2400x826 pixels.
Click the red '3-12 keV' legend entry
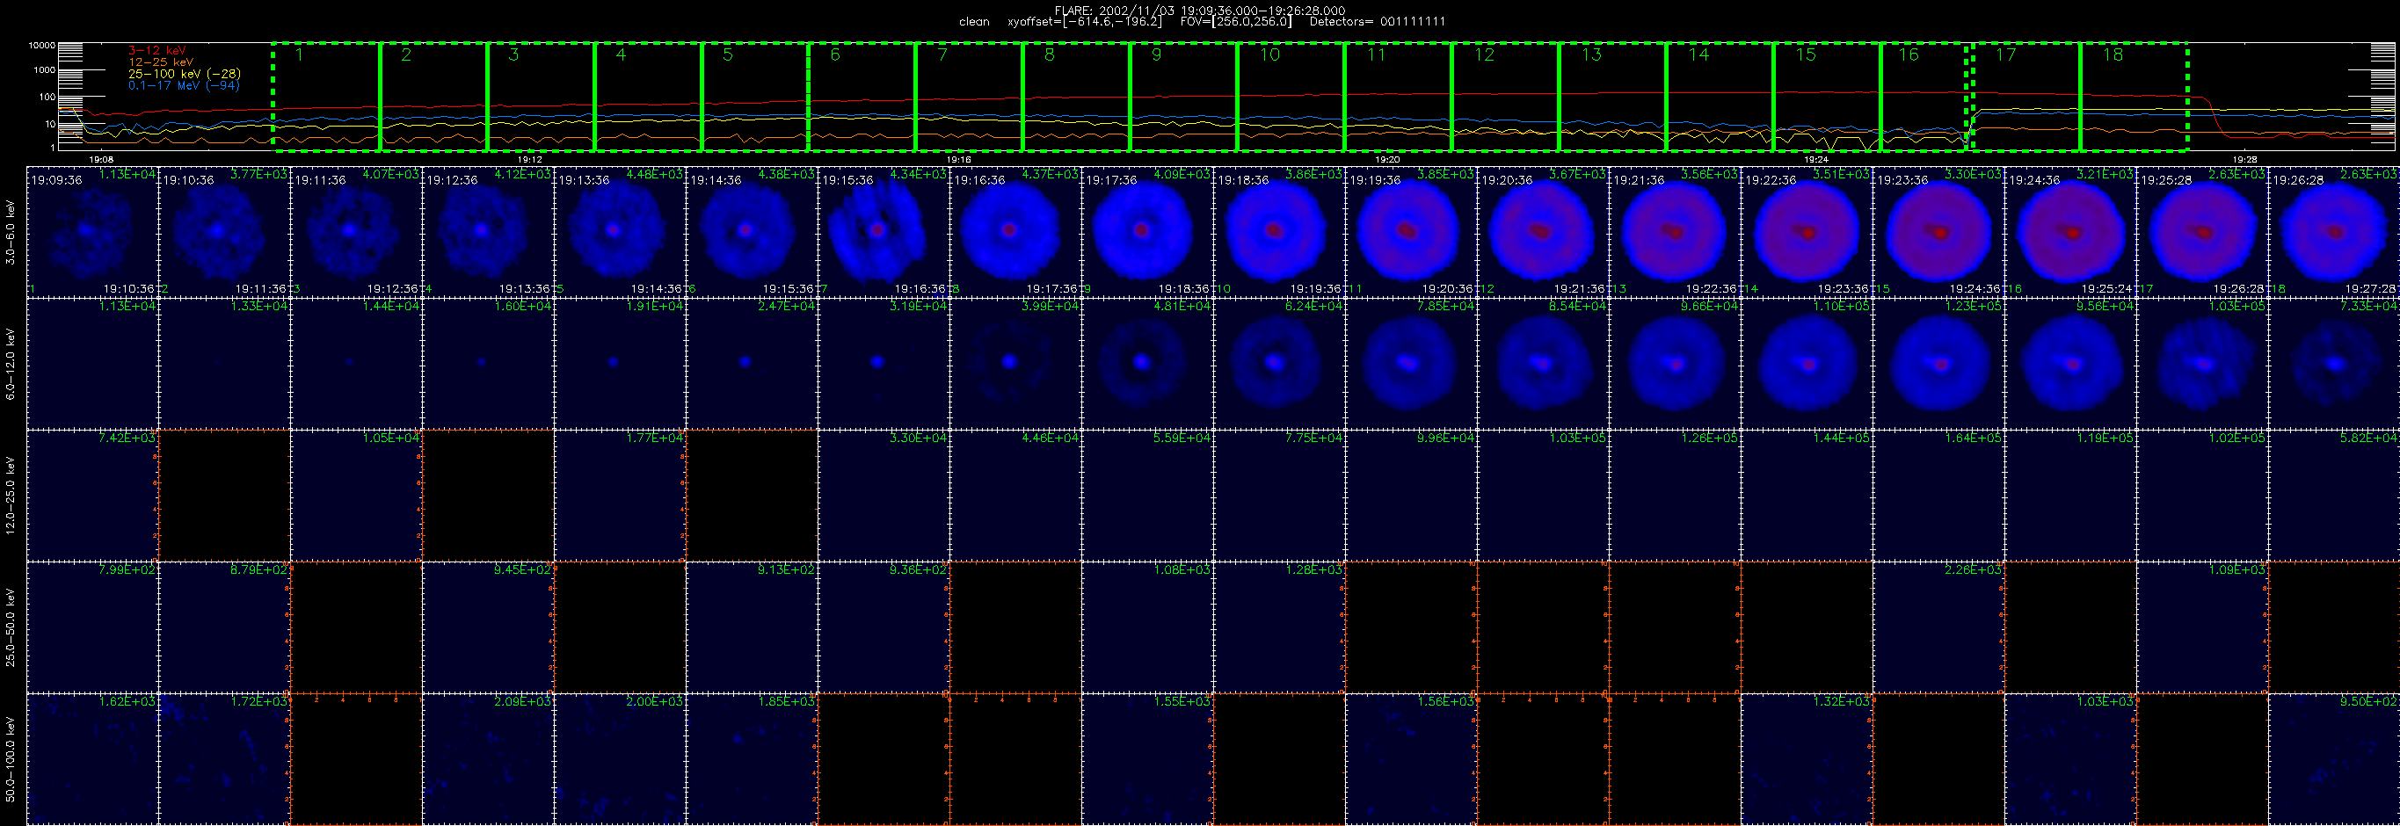[156, 50]
